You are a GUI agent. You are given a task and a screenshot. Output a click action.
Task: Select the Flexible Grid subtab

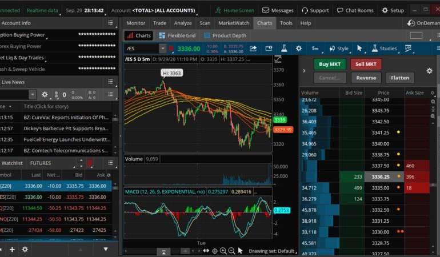(177, 35)
